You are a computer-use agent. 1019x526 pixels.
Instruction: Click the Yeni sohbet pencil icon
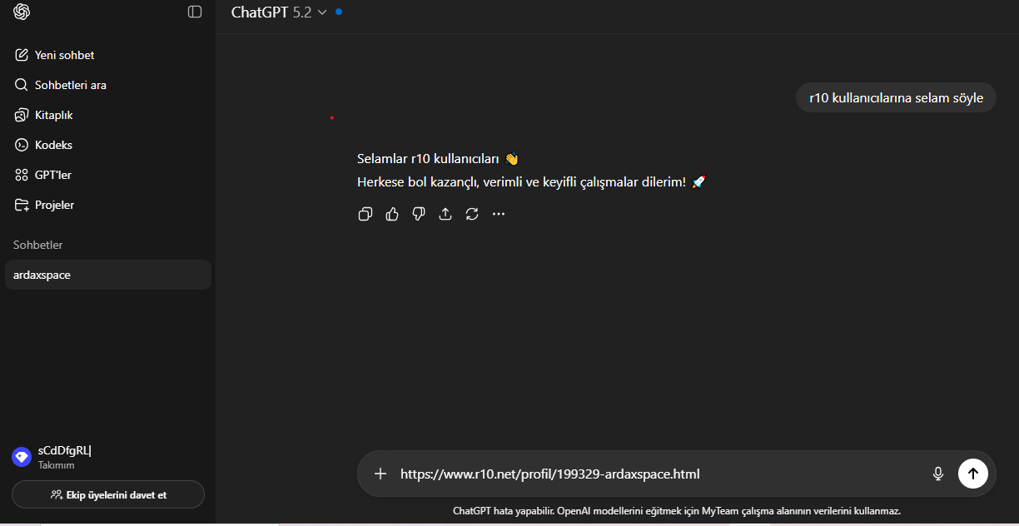(22, 55)
